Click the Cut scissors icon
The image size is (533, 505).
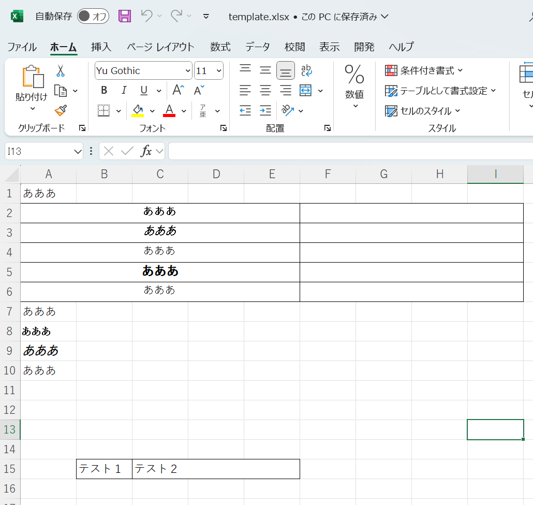[x=61, y=71]
